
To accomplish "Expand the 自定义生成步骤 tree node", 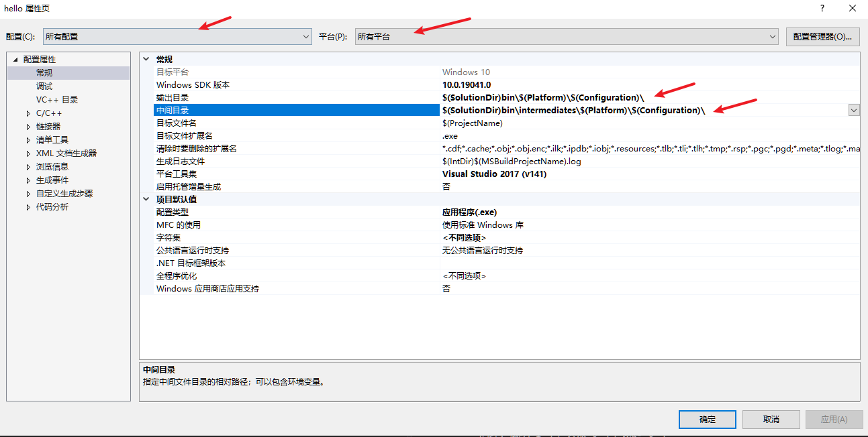I will click(28, 194).
